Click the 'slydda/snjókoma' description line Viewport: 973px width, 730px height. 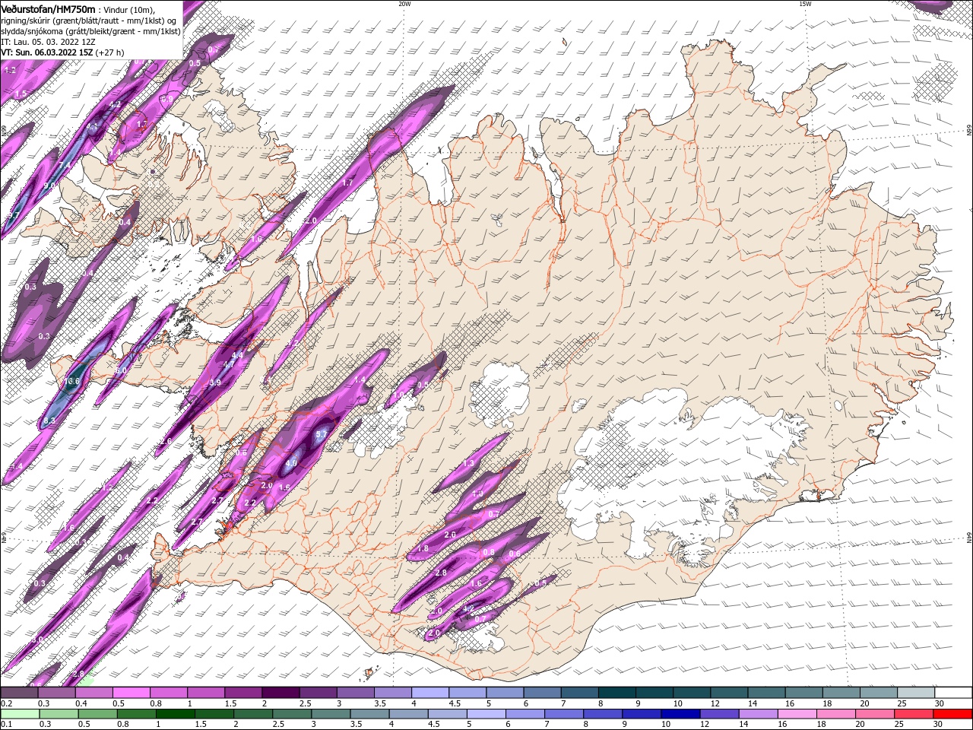coord(90,30)
